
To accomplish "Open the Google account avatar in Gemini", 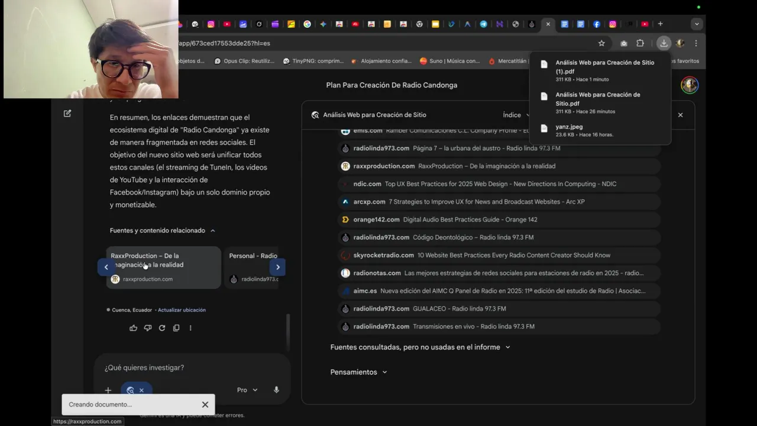I will click(690, 85).
